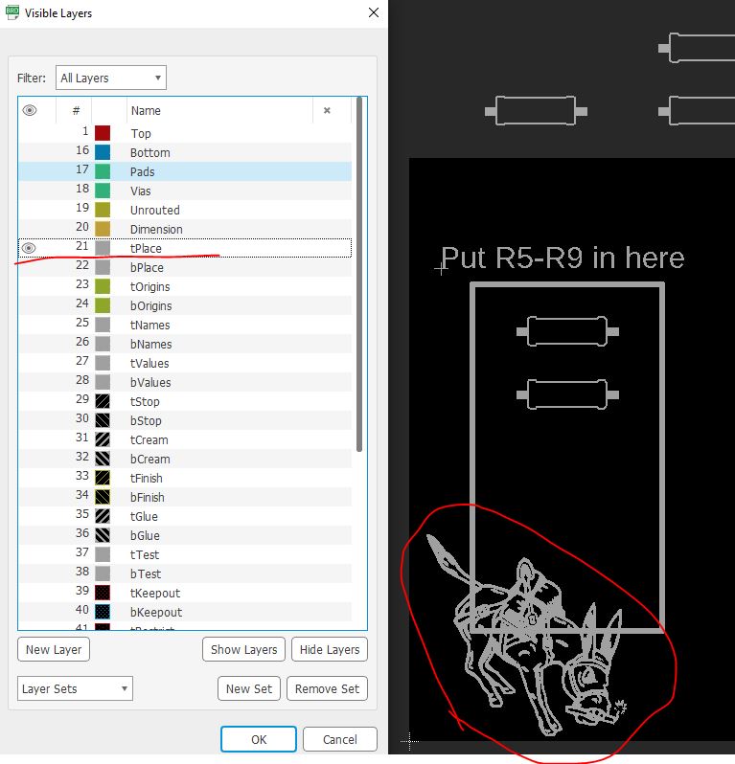Screen dimensions: 735x764
Task: Toggle visibility of the Dimension layer
Action: pos(30,229)
